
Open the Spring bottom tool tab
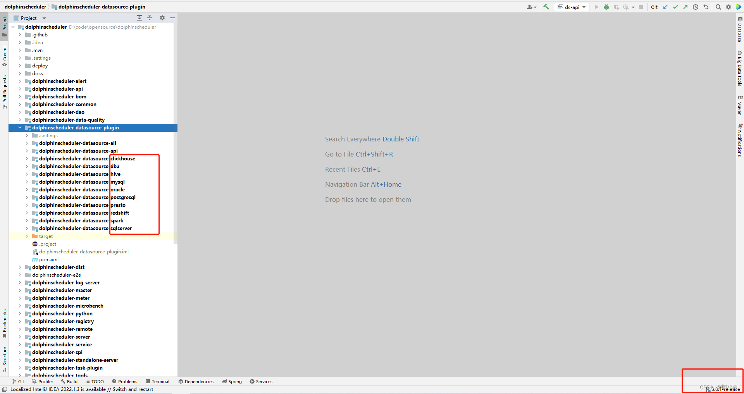pyautogui.click(x=232, y=382)
